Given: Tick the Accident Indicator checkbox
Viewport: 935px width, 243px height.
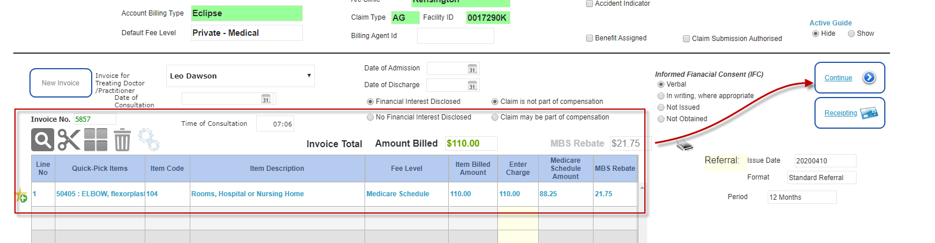Looking at the screenshot, I should [x=589, y=3].
